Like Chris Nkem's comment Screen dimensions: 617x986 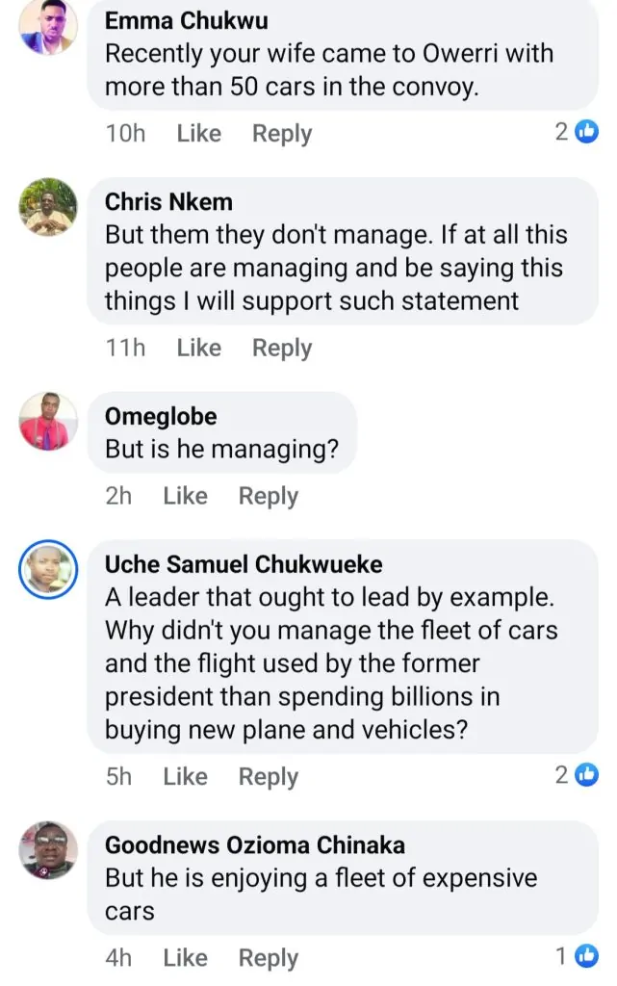click(x=198, y=347)
